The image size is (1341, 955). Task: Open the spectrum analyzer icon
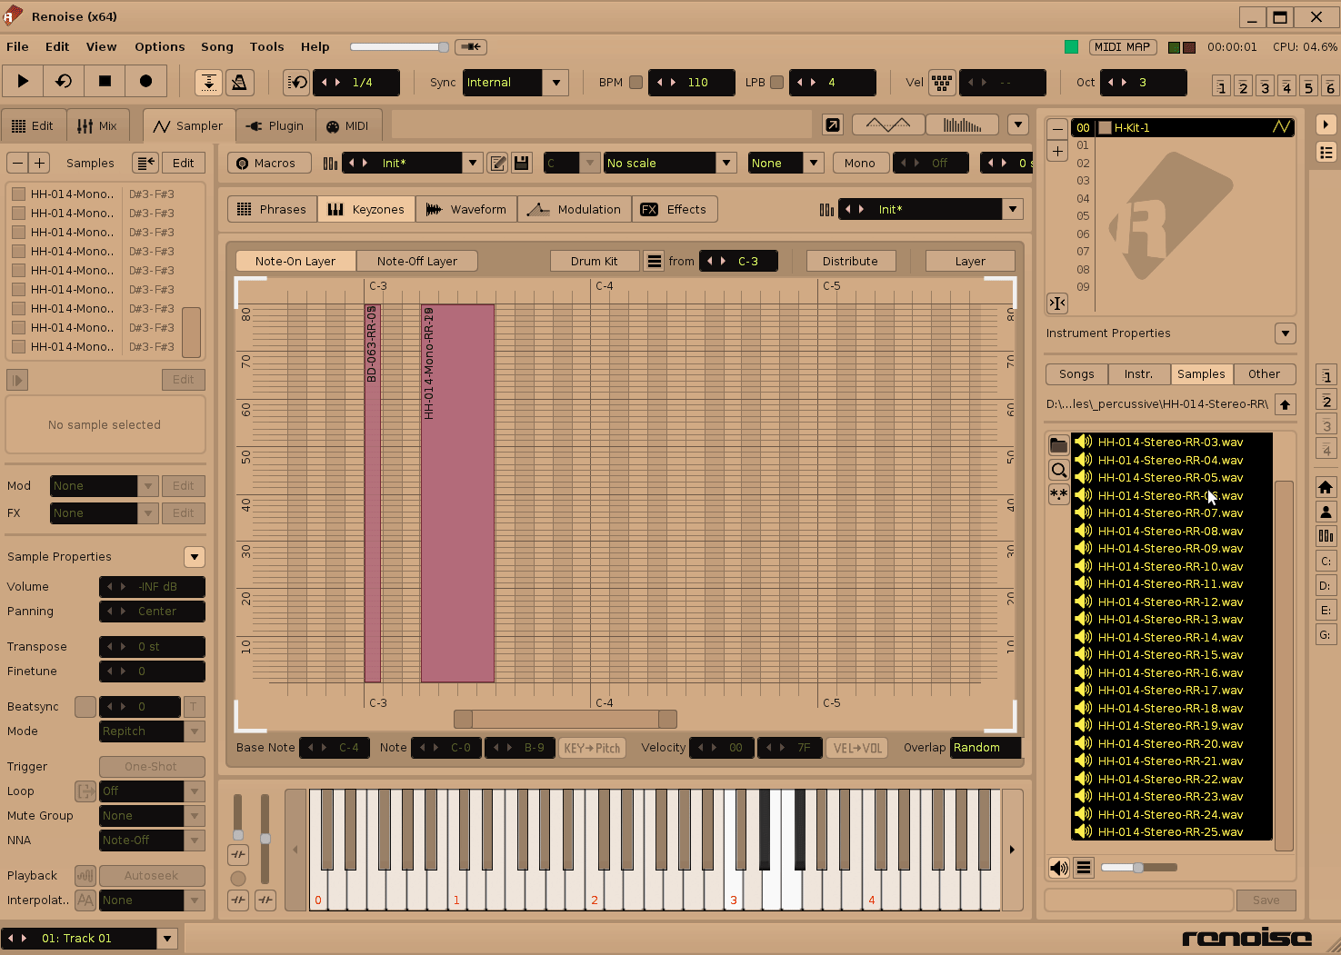click(961, 124)
